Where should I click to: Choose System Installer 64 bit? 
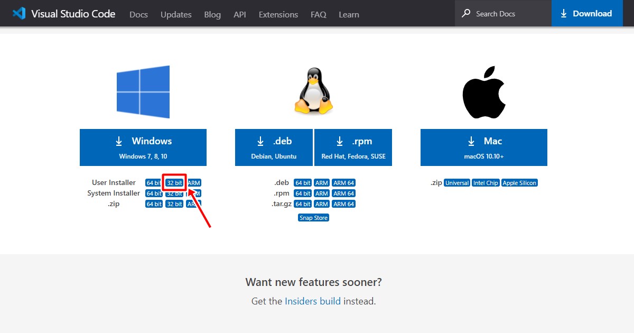[154, 193]
